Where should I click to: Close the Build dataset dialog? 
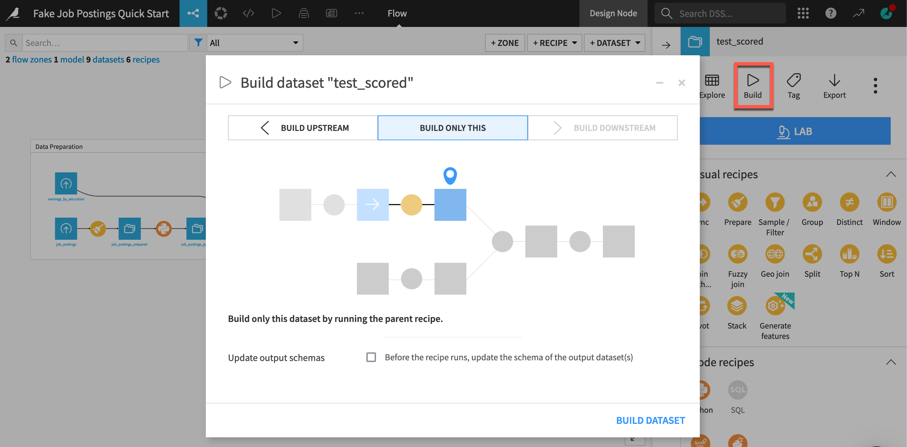click(x=682, y=83)
